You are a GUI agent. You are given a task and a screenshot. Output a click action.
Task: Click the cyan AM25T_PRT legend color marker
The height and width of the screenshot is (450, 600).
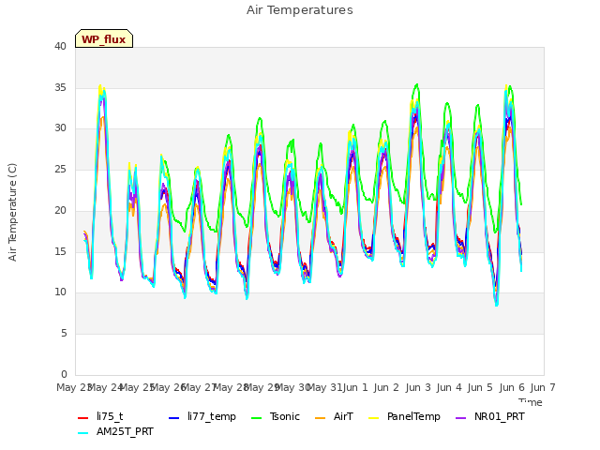83,433
